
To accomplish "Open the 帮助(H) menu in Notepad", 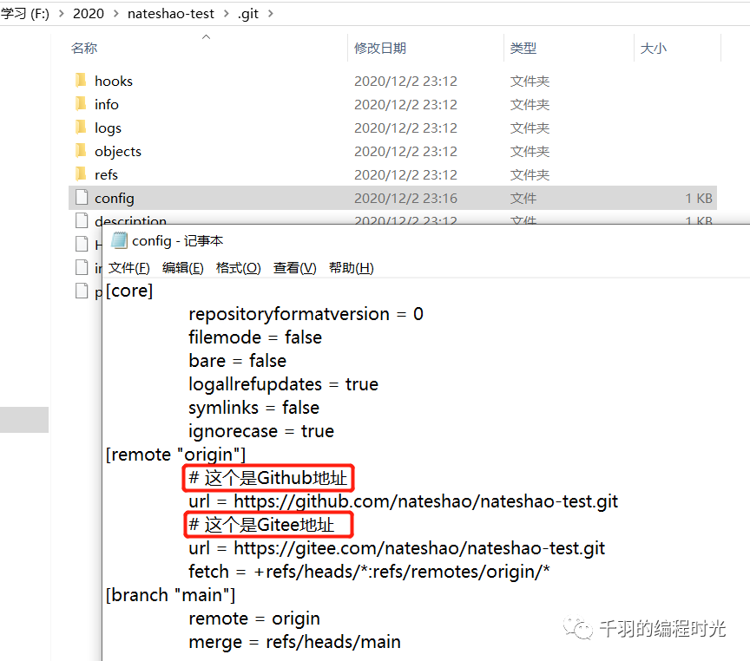I will pos(351,268).
